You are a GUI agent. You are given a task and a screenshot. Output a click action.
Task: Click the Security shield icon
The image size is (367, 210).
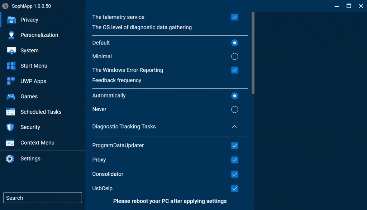tap(11, 127)
